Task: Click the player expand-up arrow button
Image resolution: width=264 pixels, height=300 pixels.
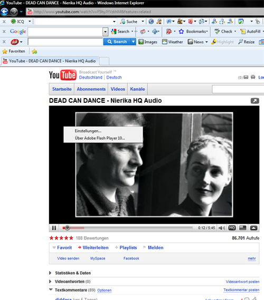Action: (253, 228)
